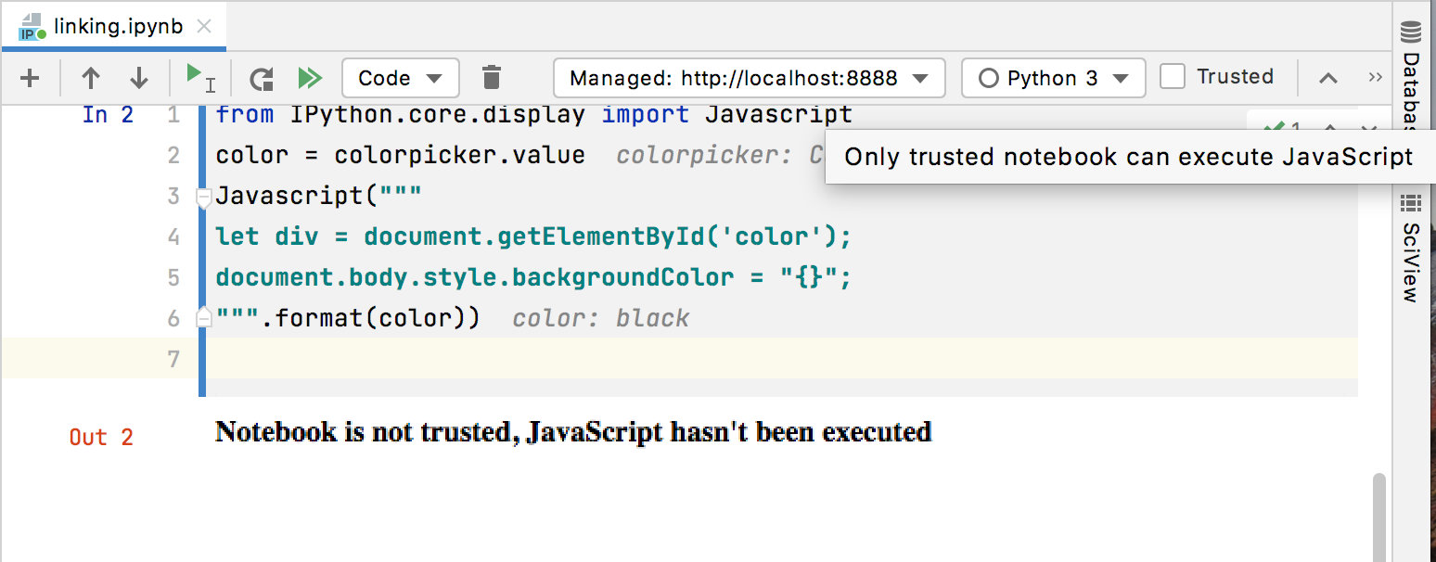1436x562 pixels.
Task: Enable the Trusted checkbox
Action: coord(1173,77)
